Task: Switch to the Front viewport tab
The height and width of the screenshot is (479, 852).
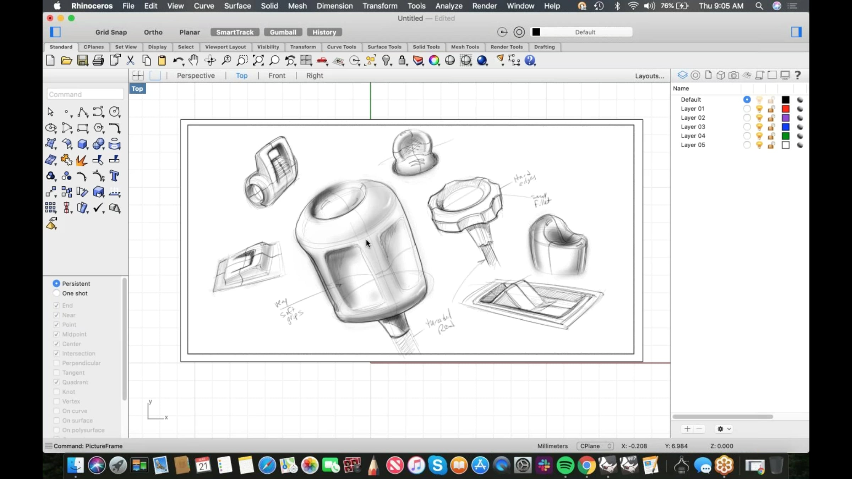Action: click(277, 76)
